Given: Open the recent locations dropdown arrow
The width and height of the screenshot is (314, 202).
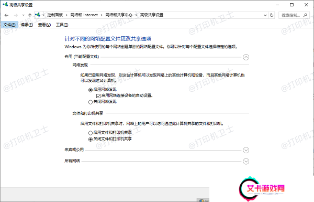Looking at the screenshot, I should click(23, 15).
